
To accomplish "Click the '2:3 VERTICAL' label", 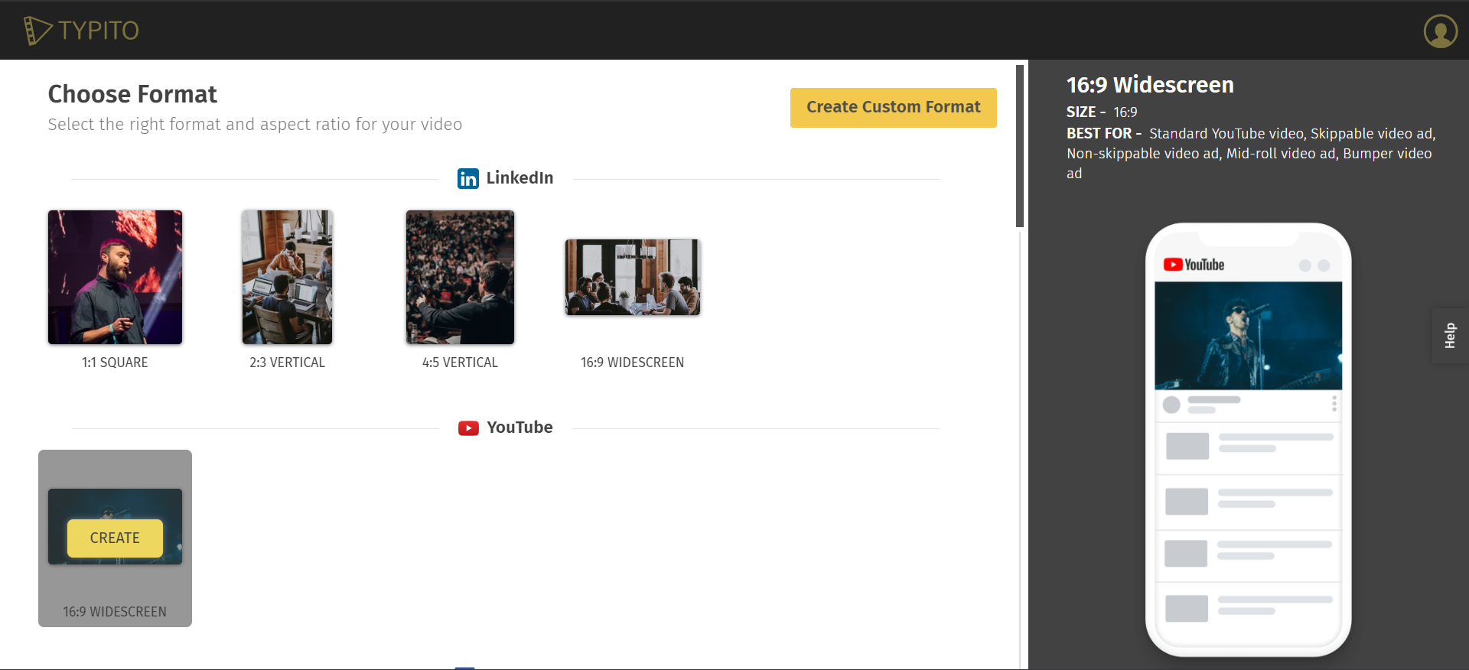I will pos(287,363).
